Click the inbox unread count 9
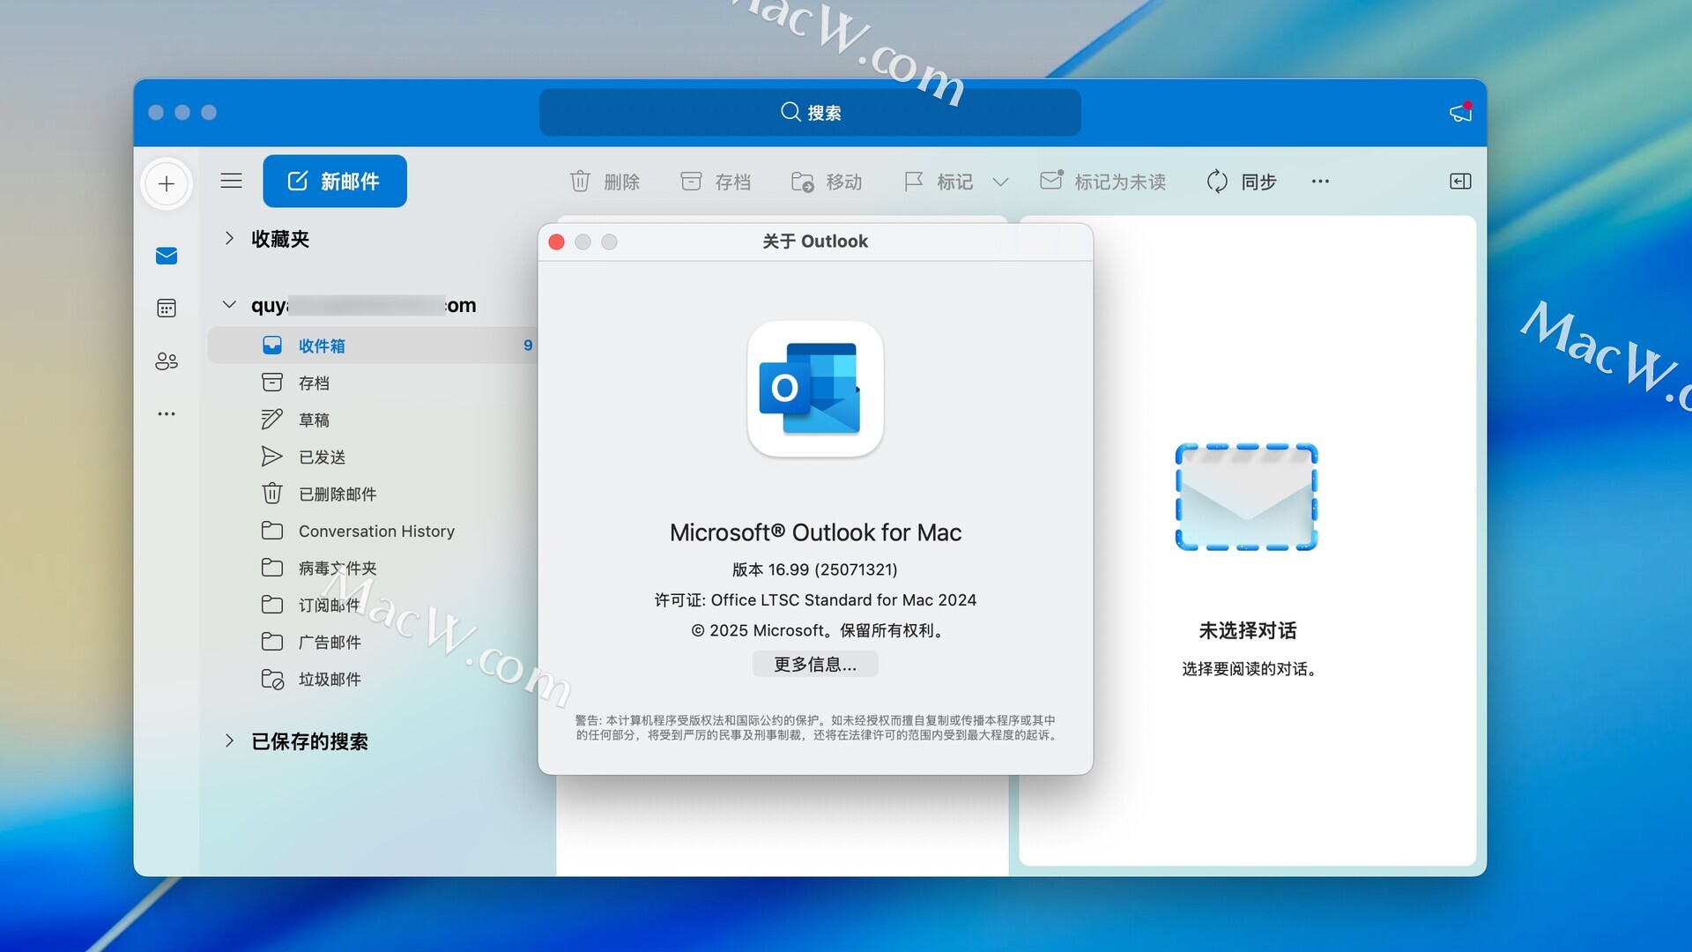Screen dimensions: 1692x952 pos(528,346)
